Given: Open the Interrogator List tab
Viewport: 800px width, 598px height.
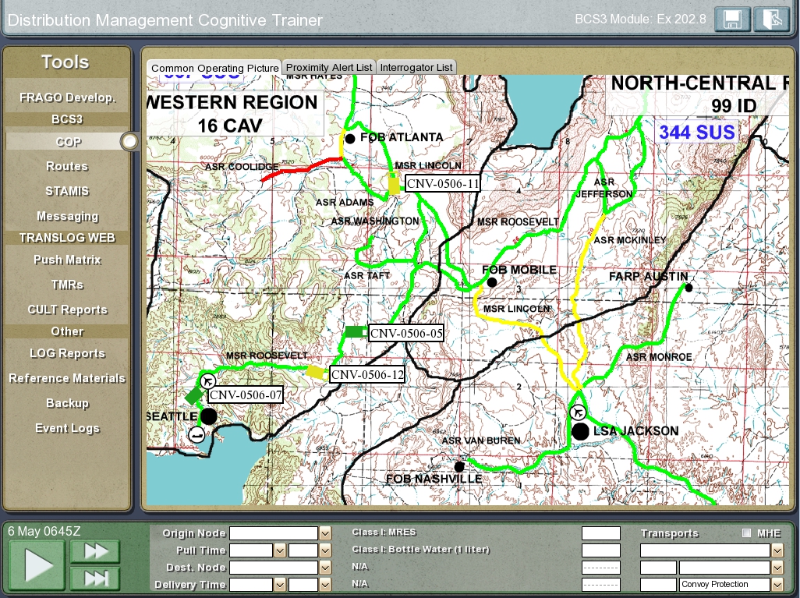Looking at the screenshot, I should pyautogui.click(x=416, y=67).
